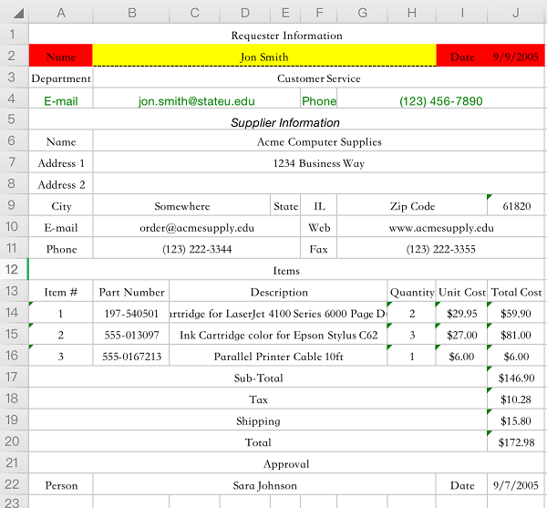The height and width of the screenshot is (508, 547).
Task: Click the total value '$172.98'
Action: [516, 442]
